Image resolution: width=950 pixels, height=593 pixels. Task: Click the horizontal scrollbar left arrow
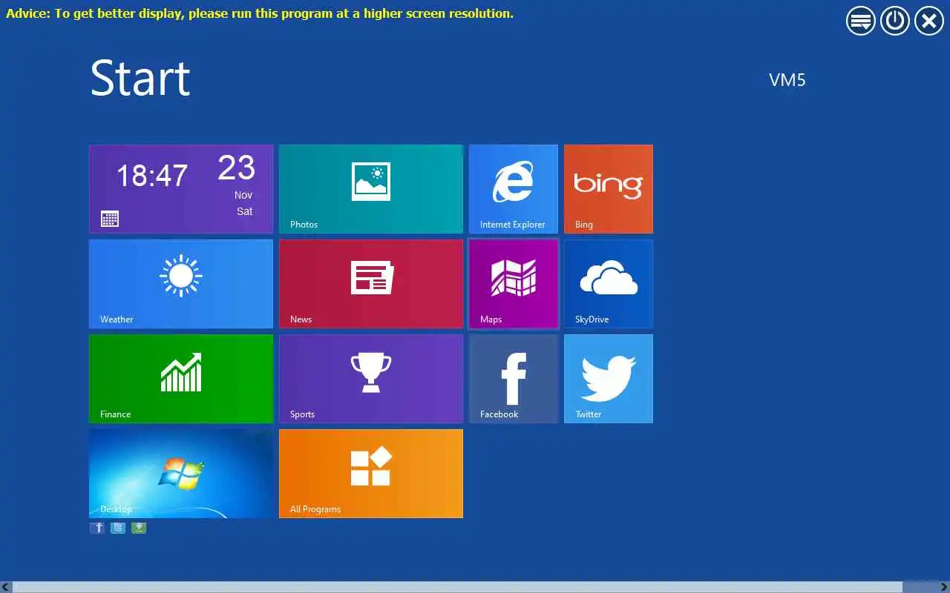coord(6,587)
